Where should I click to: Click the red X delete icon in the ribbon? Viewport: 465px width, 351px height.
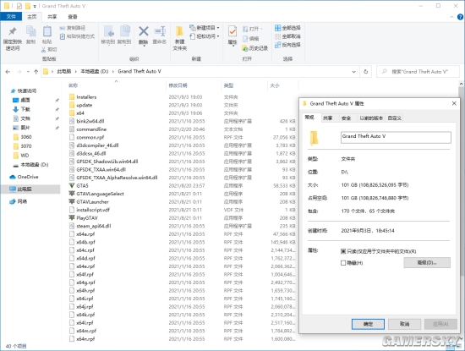144,31
